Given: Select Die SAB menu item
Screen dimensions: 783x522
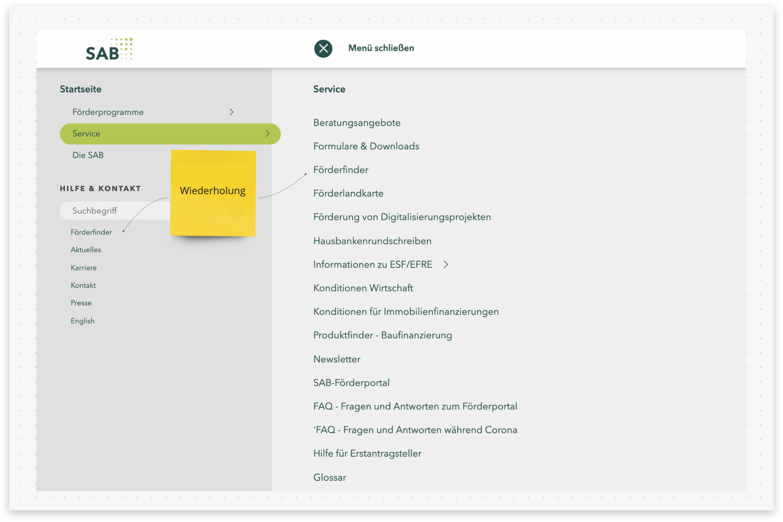Looking at the screenshot, I should [x=88, y=155].
